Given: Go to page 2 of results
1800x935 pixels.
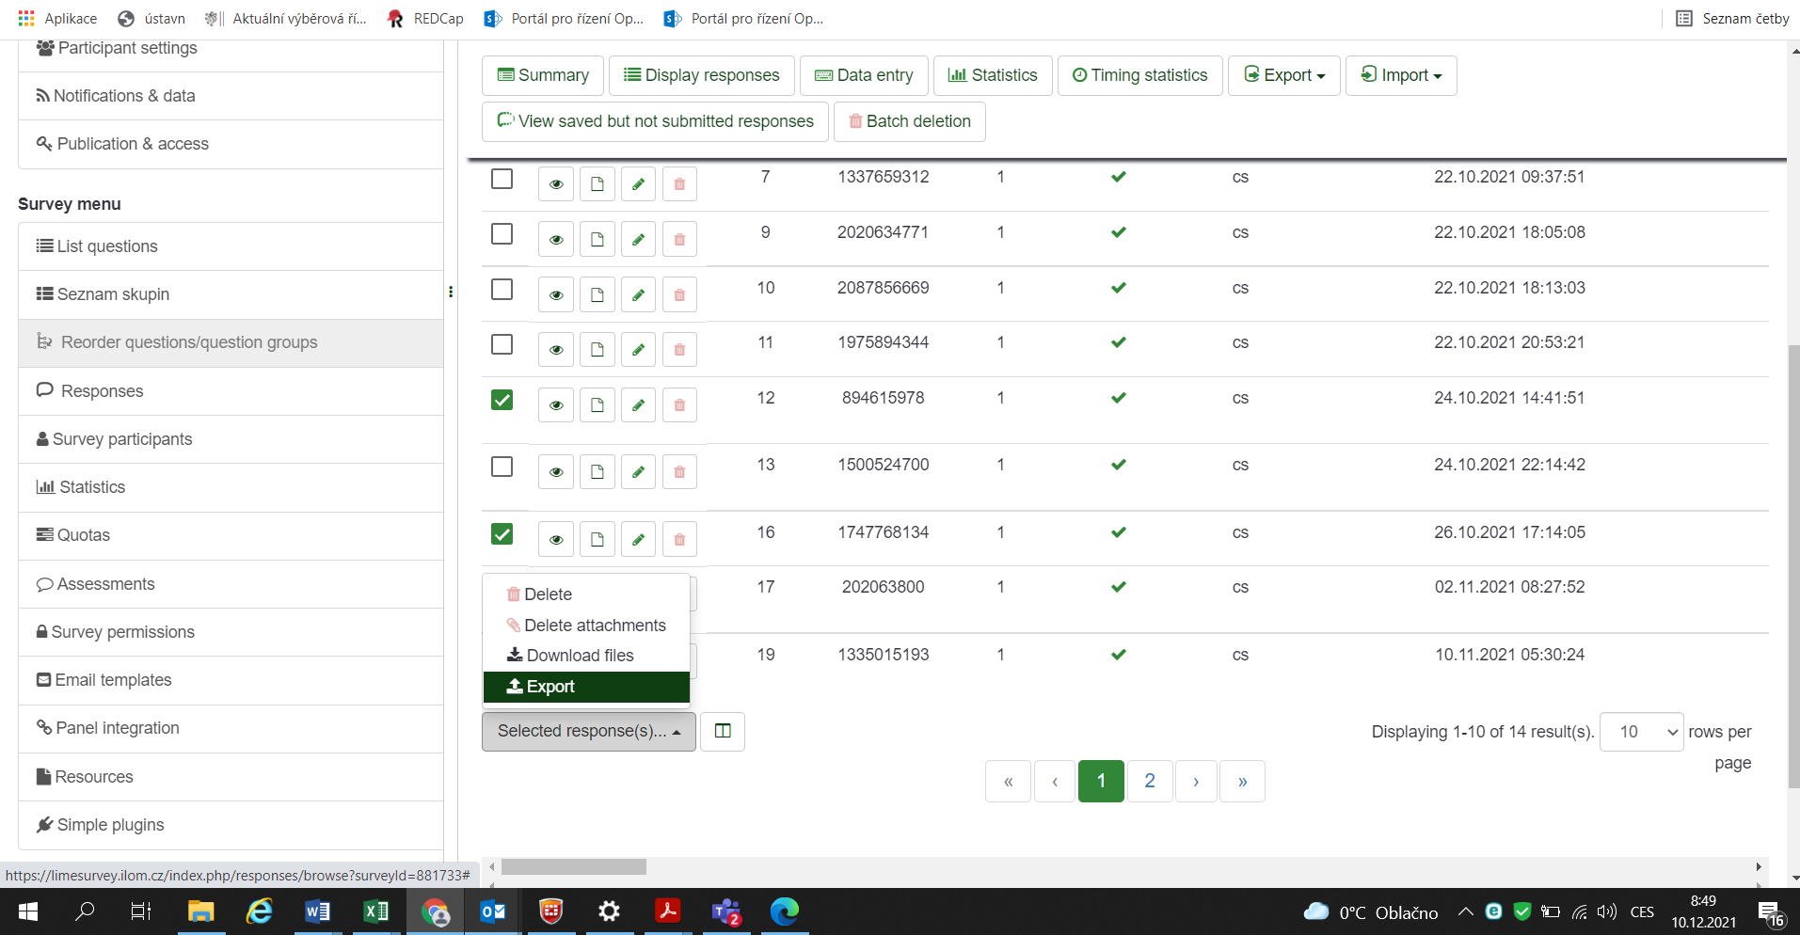Looking at the screenshot, I should tap(1149, 781).
